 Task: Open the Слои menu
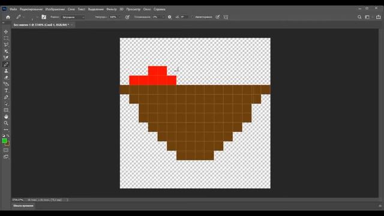[71, 10]
